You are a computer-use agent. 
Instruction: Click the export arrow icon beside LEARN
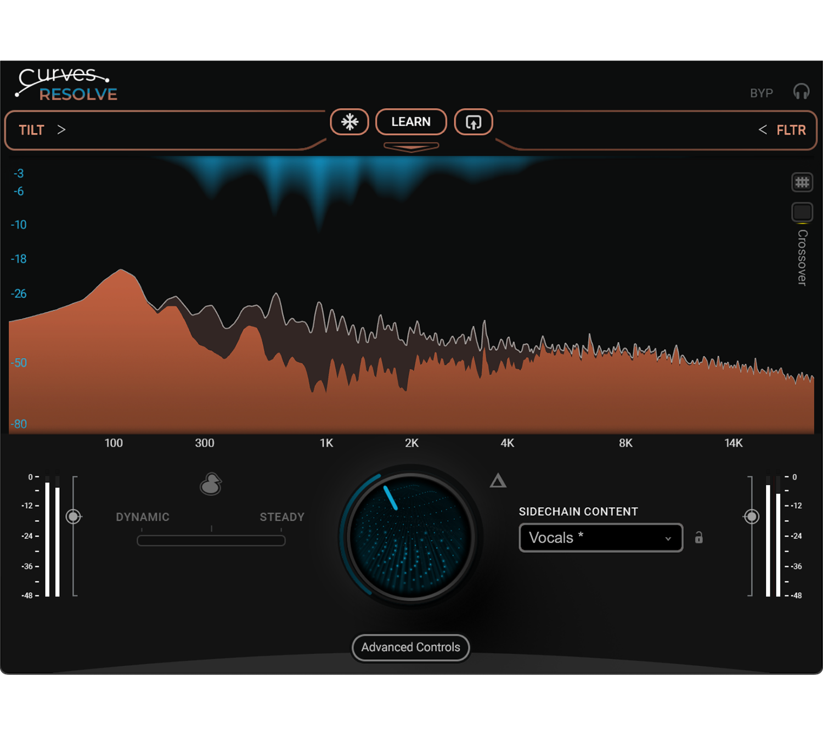(473, 122)
